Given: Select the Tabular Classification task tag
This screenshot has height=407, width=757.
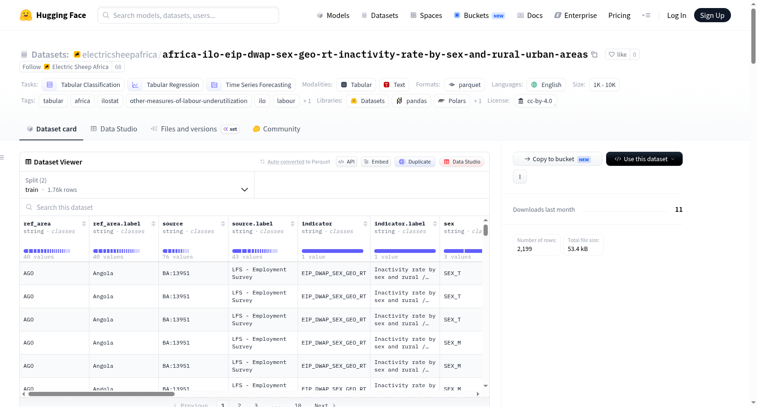Looking at the screenshot, I should (x=83, y=85).
